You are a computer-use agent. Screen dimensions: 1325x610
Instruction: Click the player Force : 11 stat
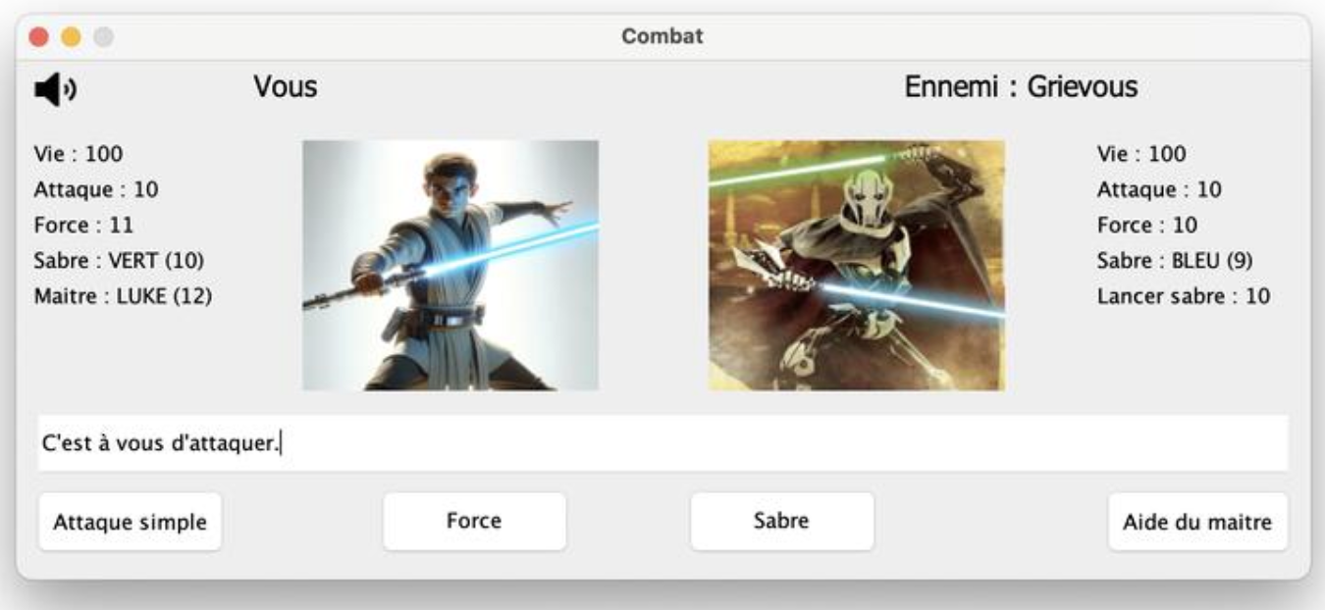[83, 226]
